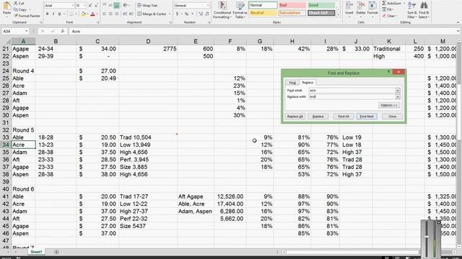Click the Close button in dialog
Viewport: 462px width, 259px height.
point(392,117)
